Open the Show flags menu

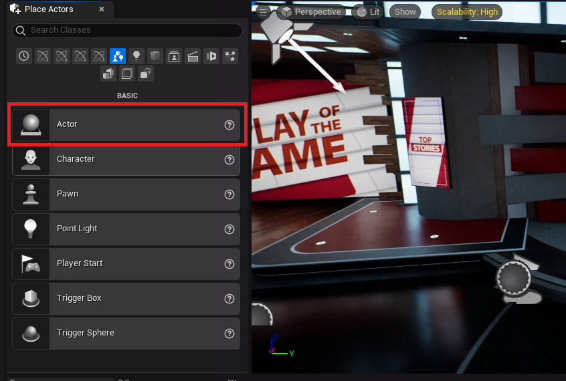405,12
